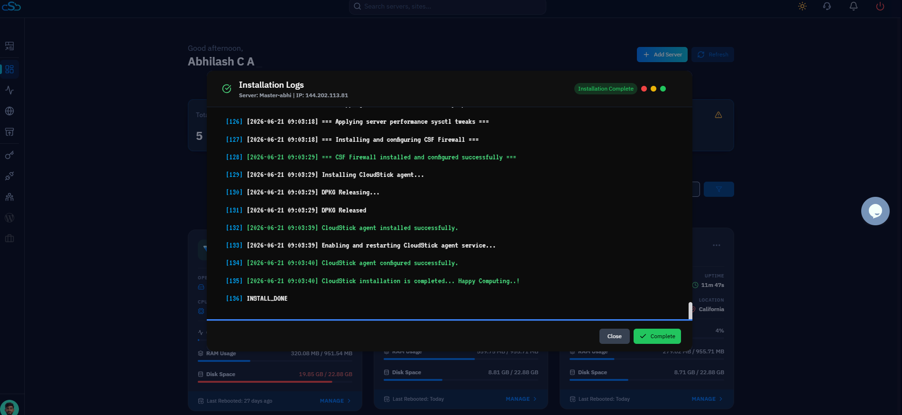This screenshot has height=415, width=902.
Task: Click the green Complete button
Action: tap(657, 336)
